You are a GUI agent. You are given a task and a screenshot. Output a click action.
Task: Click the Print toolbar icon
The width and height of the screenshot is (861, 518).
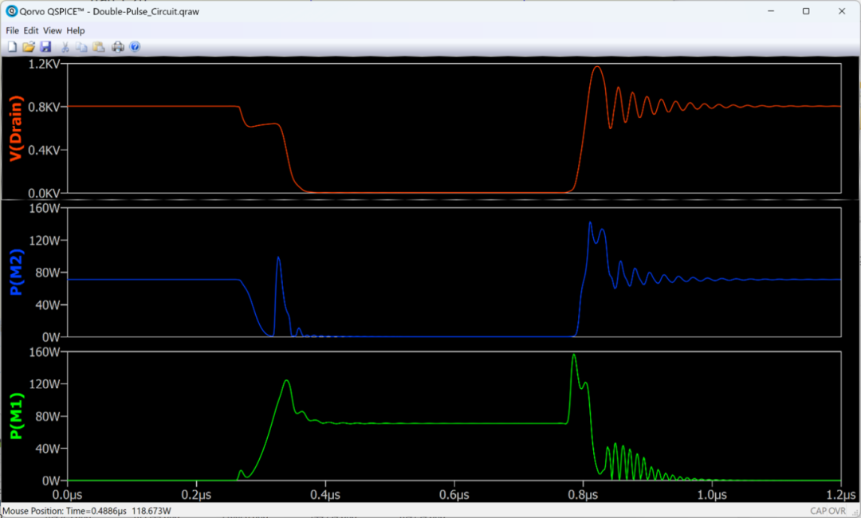117,47
